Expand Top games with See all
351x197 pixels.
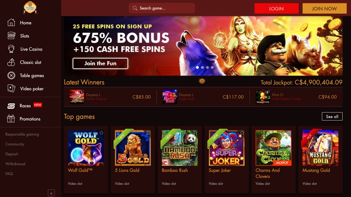(x=332, y=117)
